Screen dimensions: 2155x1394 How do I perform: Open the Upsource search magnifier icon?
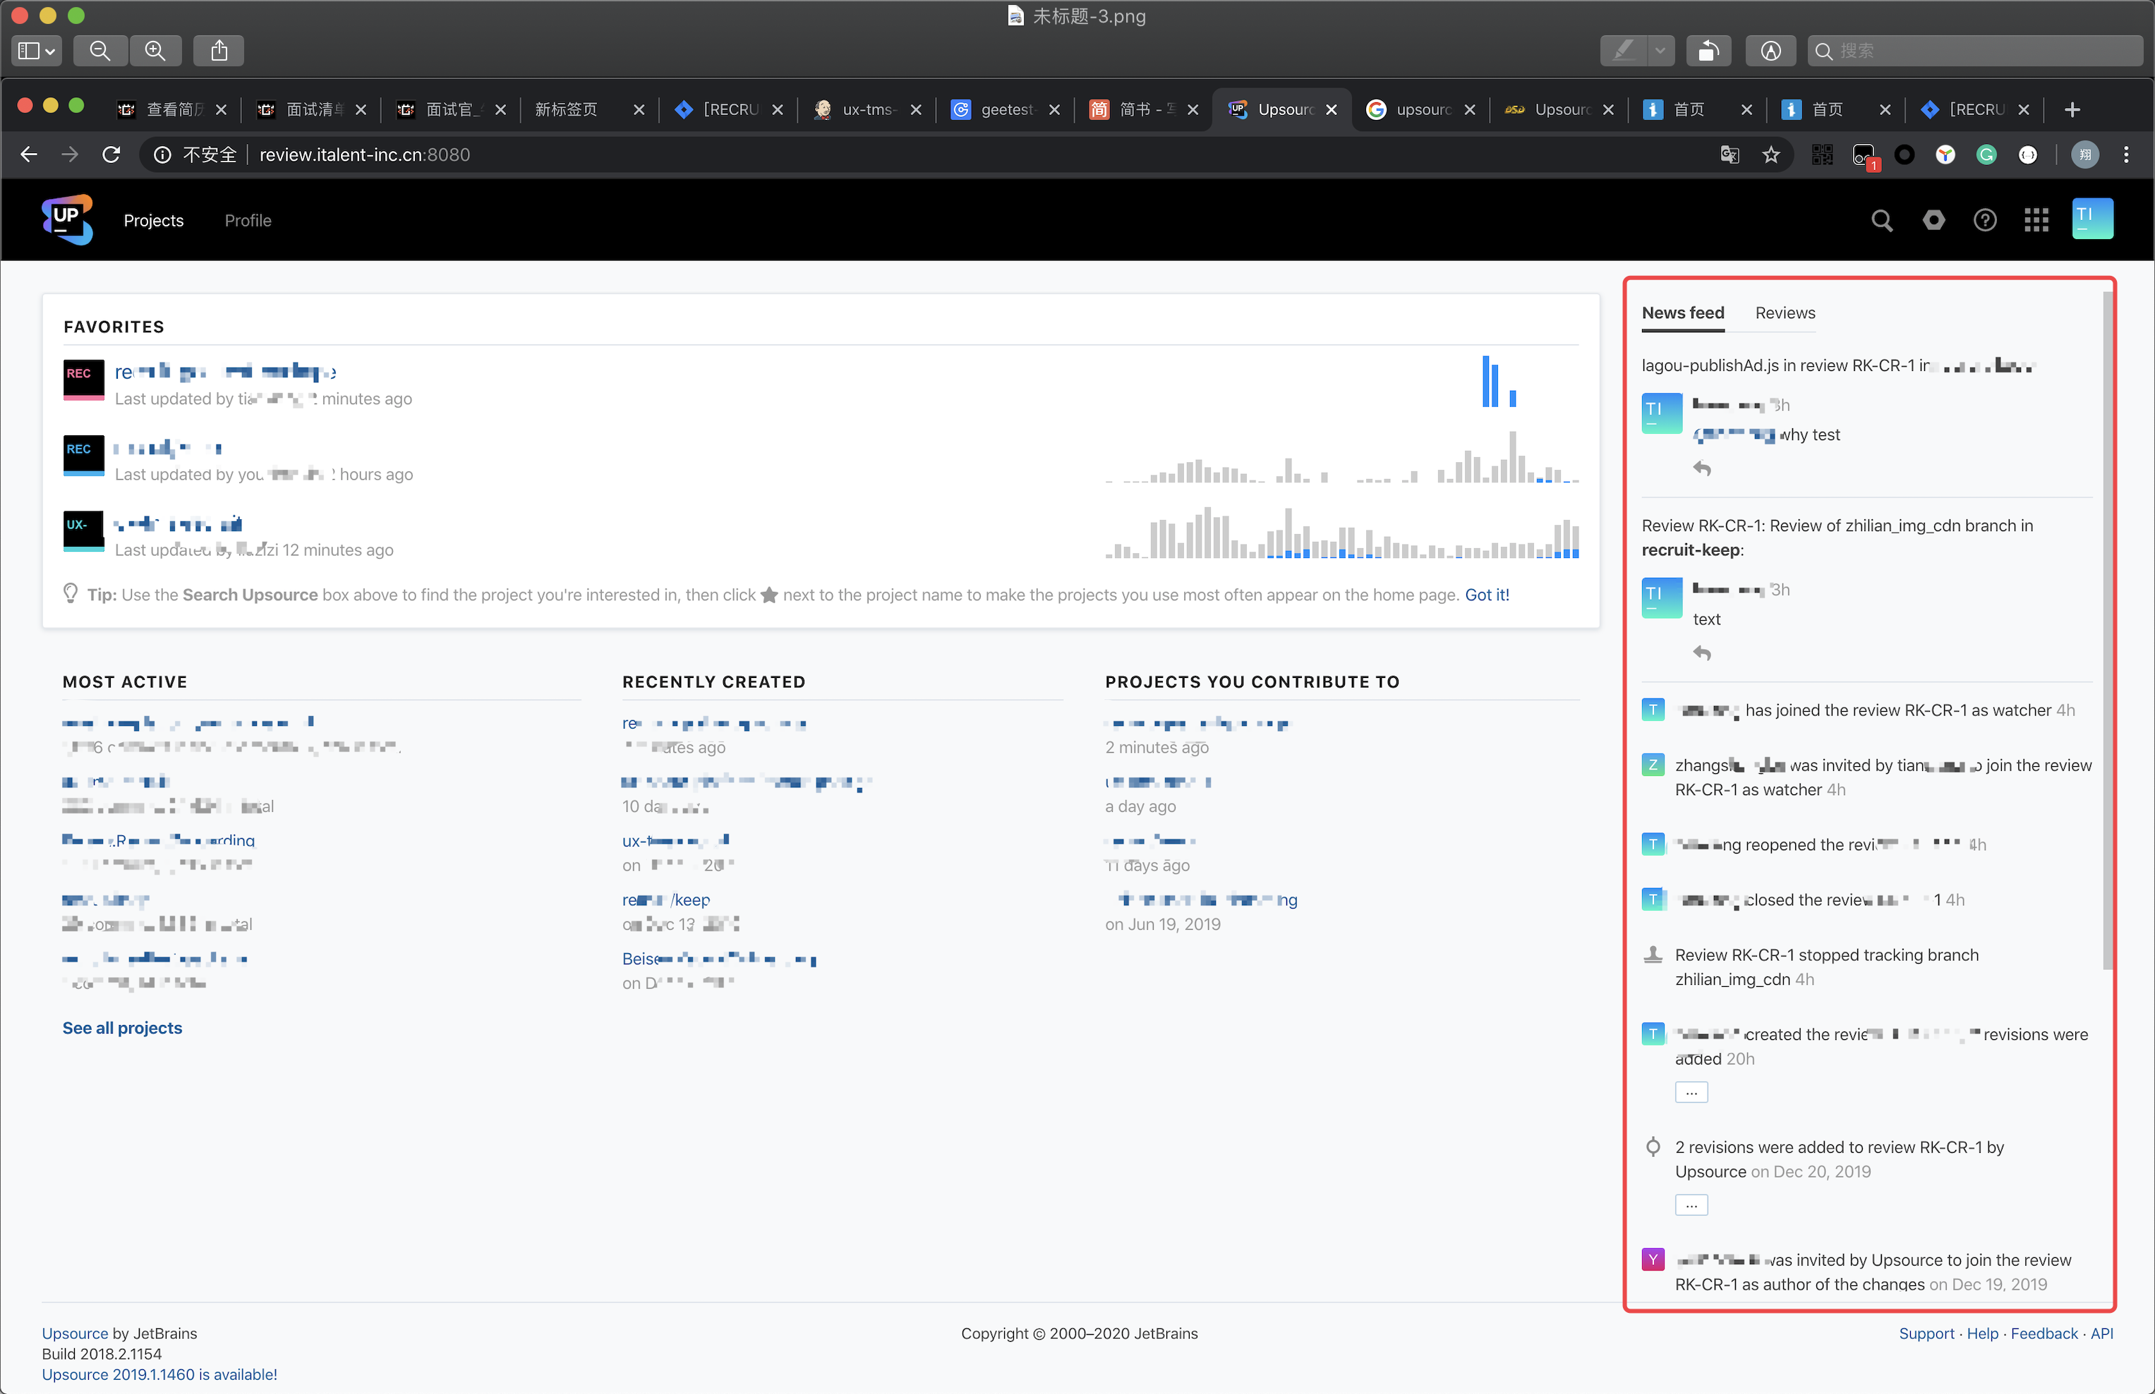pos(1881,220)
